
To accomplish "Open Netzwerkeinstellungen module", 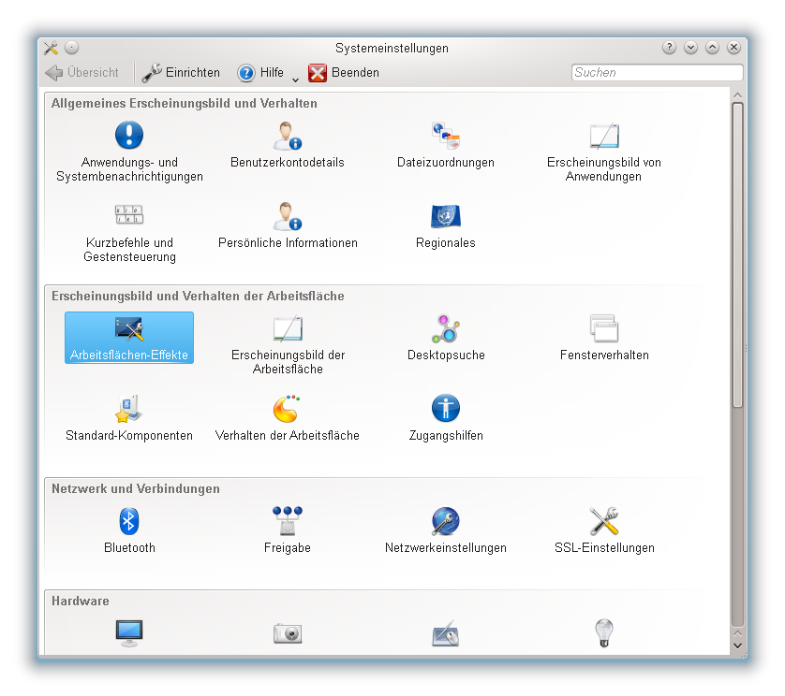I will tap(446, 530).
